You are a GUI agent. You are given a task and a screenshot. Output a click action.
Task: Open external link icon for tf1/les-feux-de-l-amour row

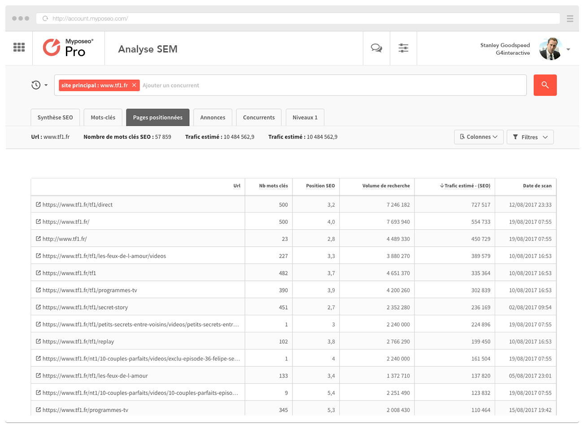[x=38, y=375]
